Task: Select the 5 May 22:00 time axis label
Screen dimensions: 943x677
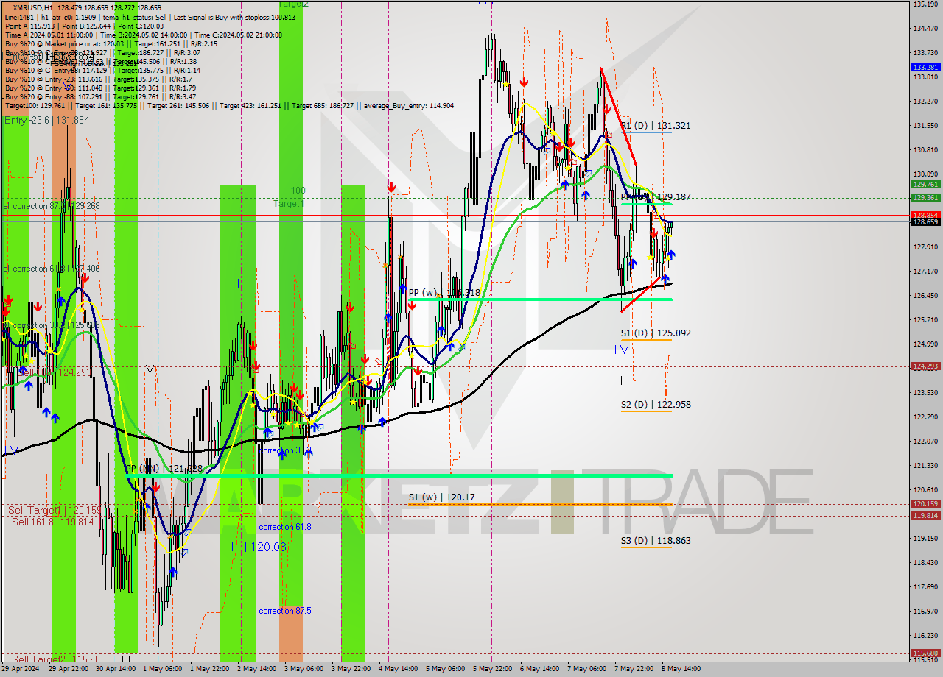Action: [493, 669]
